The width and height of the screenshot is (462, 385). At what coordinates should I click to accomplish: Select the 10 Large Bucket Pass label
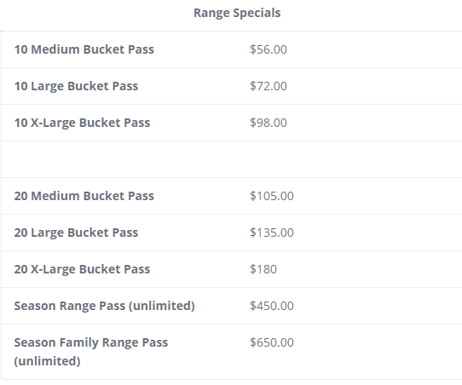point(76,86)
